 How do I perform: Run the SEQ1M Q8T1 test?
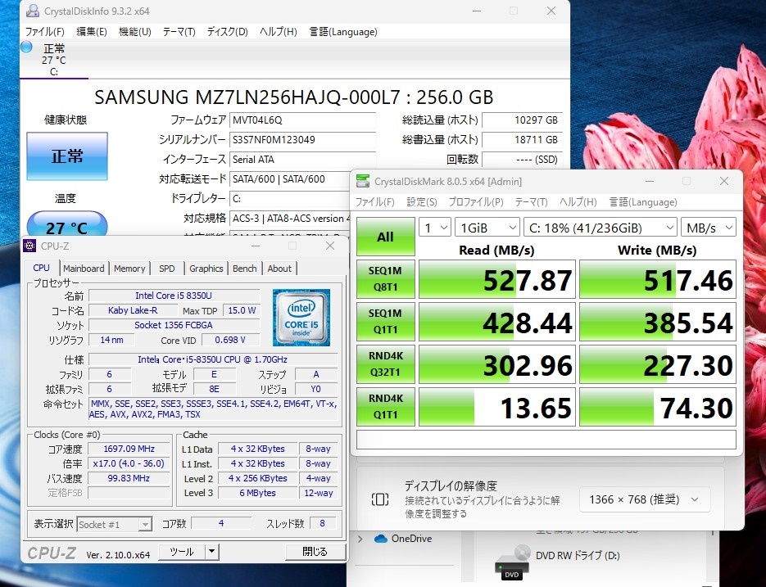point(385,279)
